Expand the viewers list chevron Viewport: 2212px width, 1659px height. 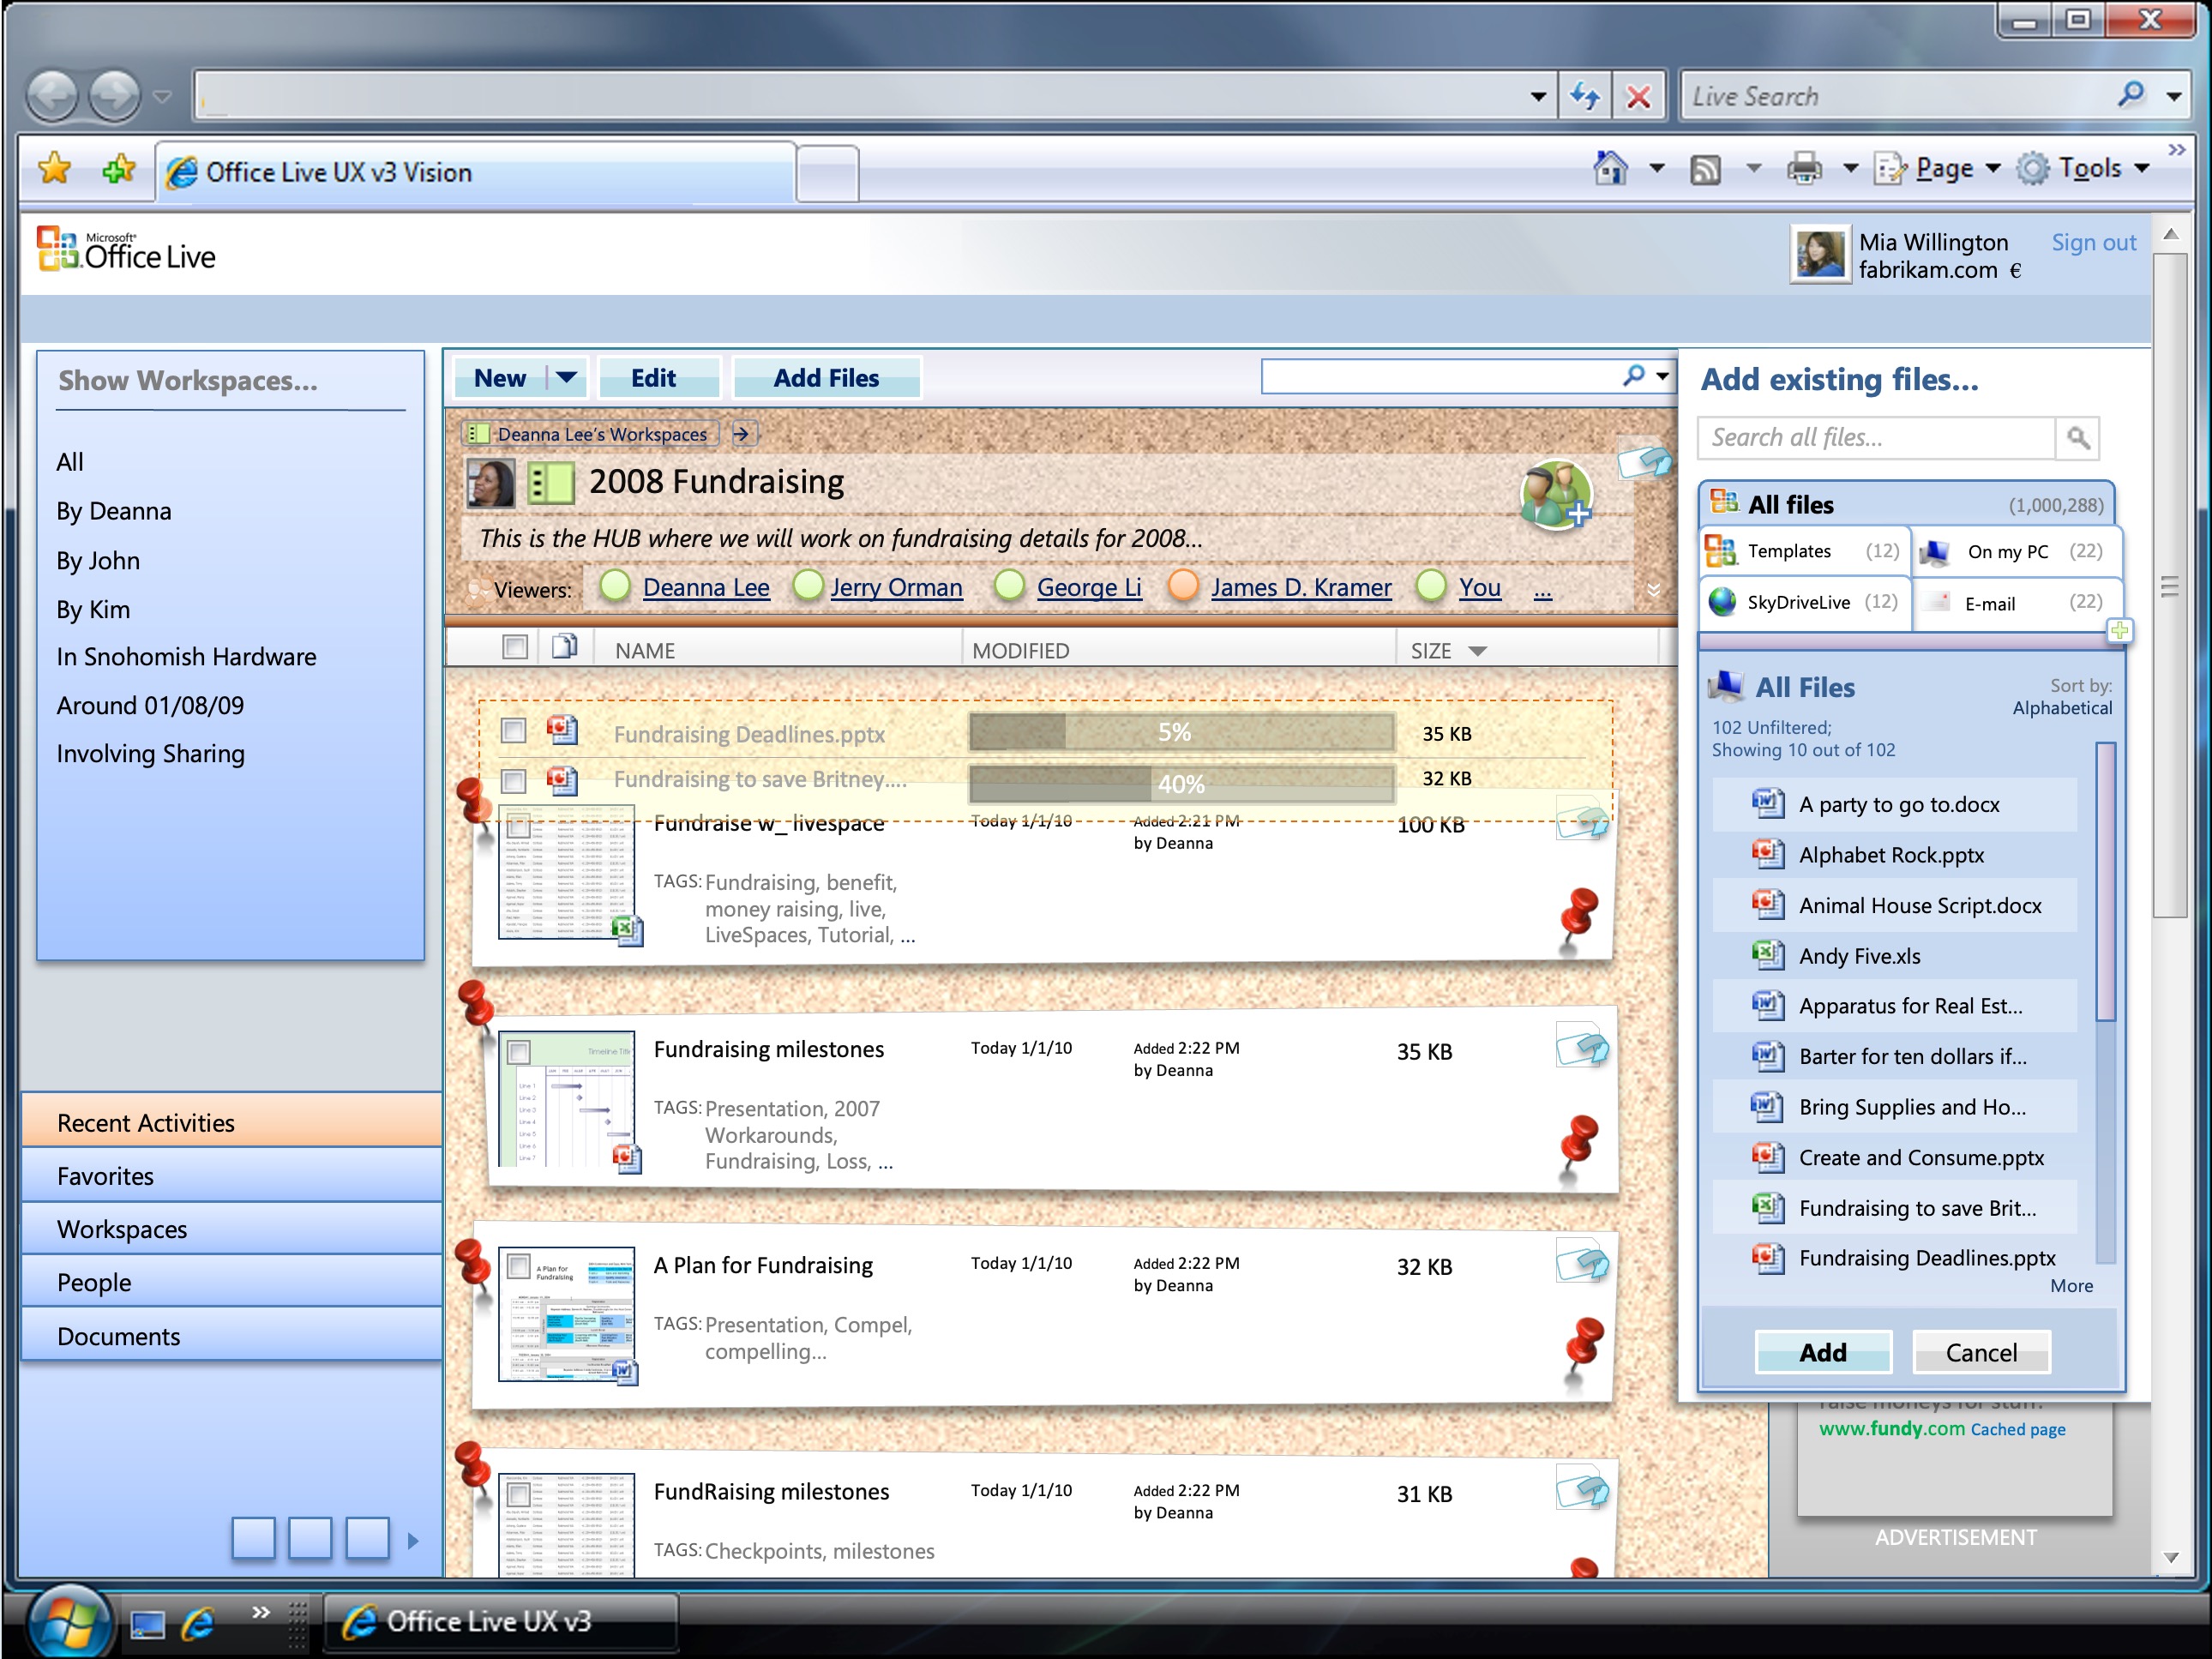tap(1654, 590)
